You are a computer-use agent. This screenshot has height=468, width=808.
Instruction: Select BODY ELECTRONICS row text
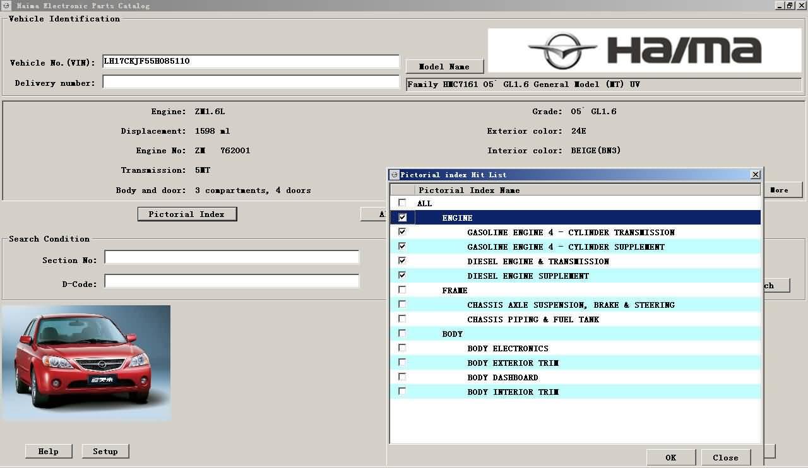(x=508, y=348)
